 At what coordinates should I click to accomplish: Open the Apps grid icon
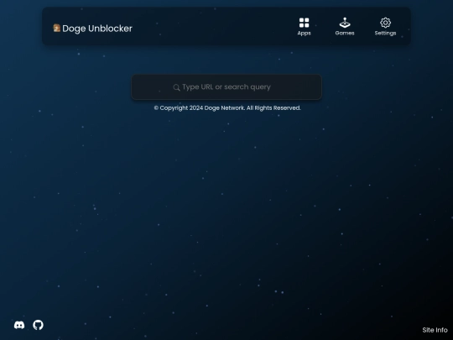point(304,23)
